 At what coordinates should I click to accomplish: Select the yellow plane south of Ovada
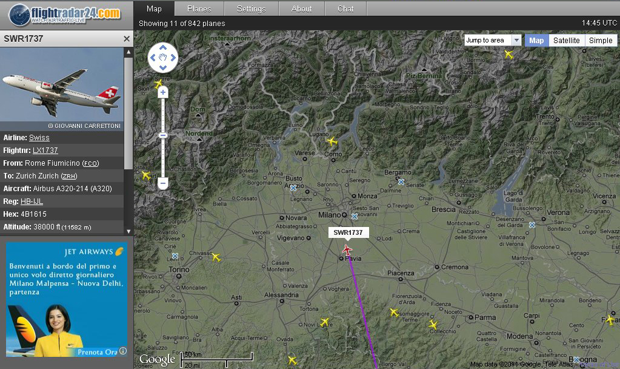pyautogui.click(x=292, y=360)
